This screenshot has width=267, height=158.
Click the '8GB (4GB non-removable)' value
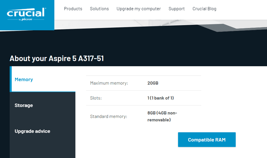pyautogui.click(x=162, y=116)
